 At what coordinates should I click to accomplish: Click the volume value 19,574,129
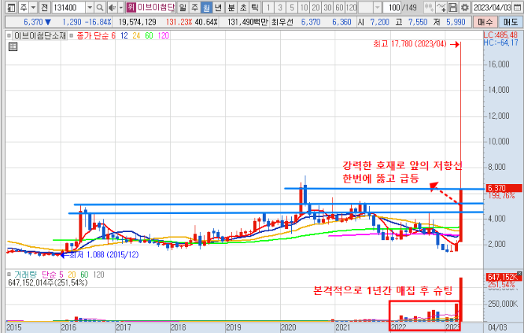pyautogui.click(x=137, y=22)
